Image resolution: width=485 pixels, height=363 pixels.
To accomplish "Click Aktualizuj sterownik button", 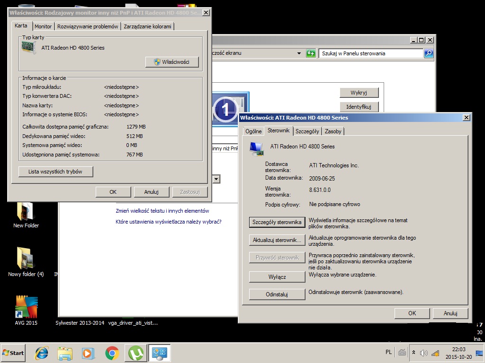I will point(277,240).
